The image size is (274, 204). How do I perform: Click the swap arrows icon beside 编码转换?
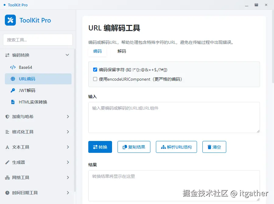click(7, 55)
